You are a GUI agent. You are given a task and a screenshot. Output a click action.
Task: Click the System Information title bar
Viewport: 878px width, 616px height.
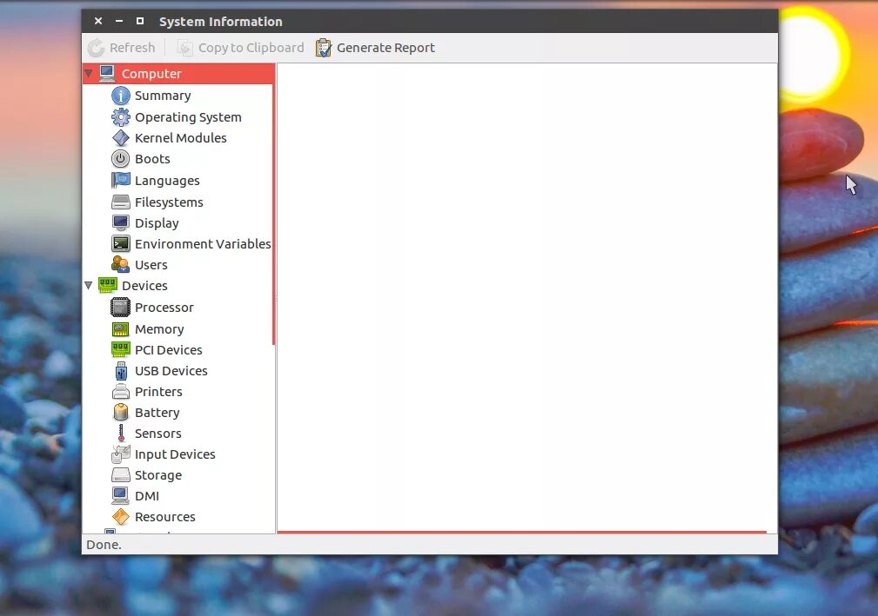coord(430,21)
